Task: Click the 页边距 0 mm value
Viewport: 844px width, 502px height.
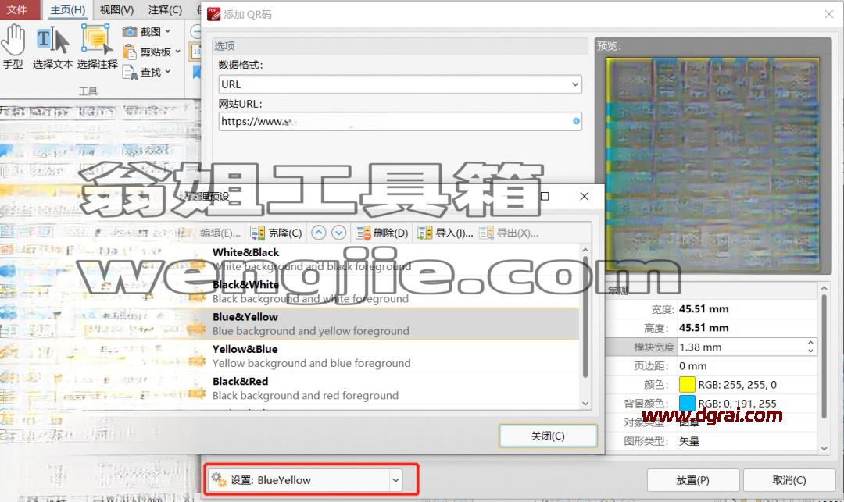Action: [692, 366]
